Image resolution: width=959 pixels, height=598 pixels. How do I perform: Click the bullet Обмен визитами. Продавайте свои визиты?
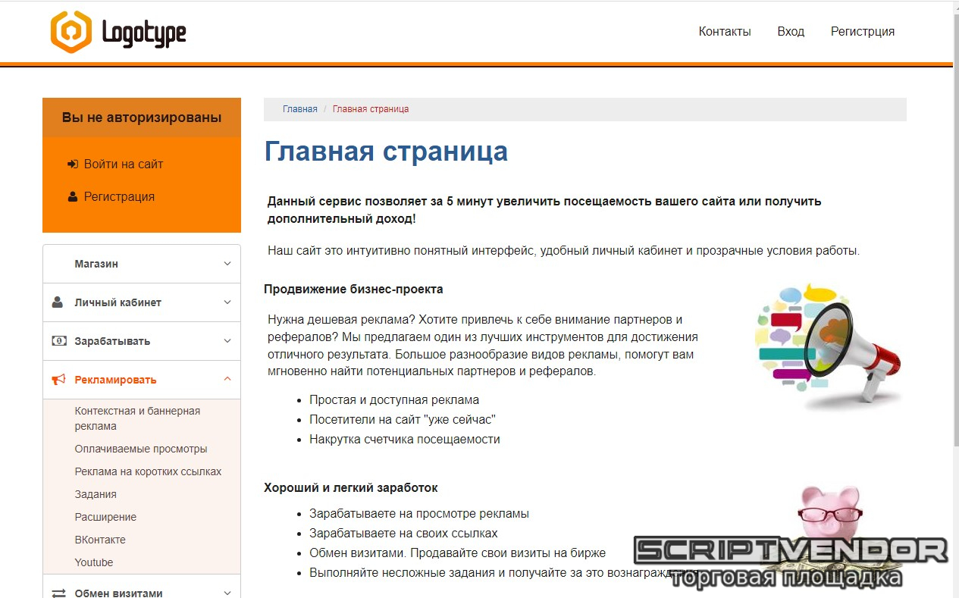[x=458, y=553]
